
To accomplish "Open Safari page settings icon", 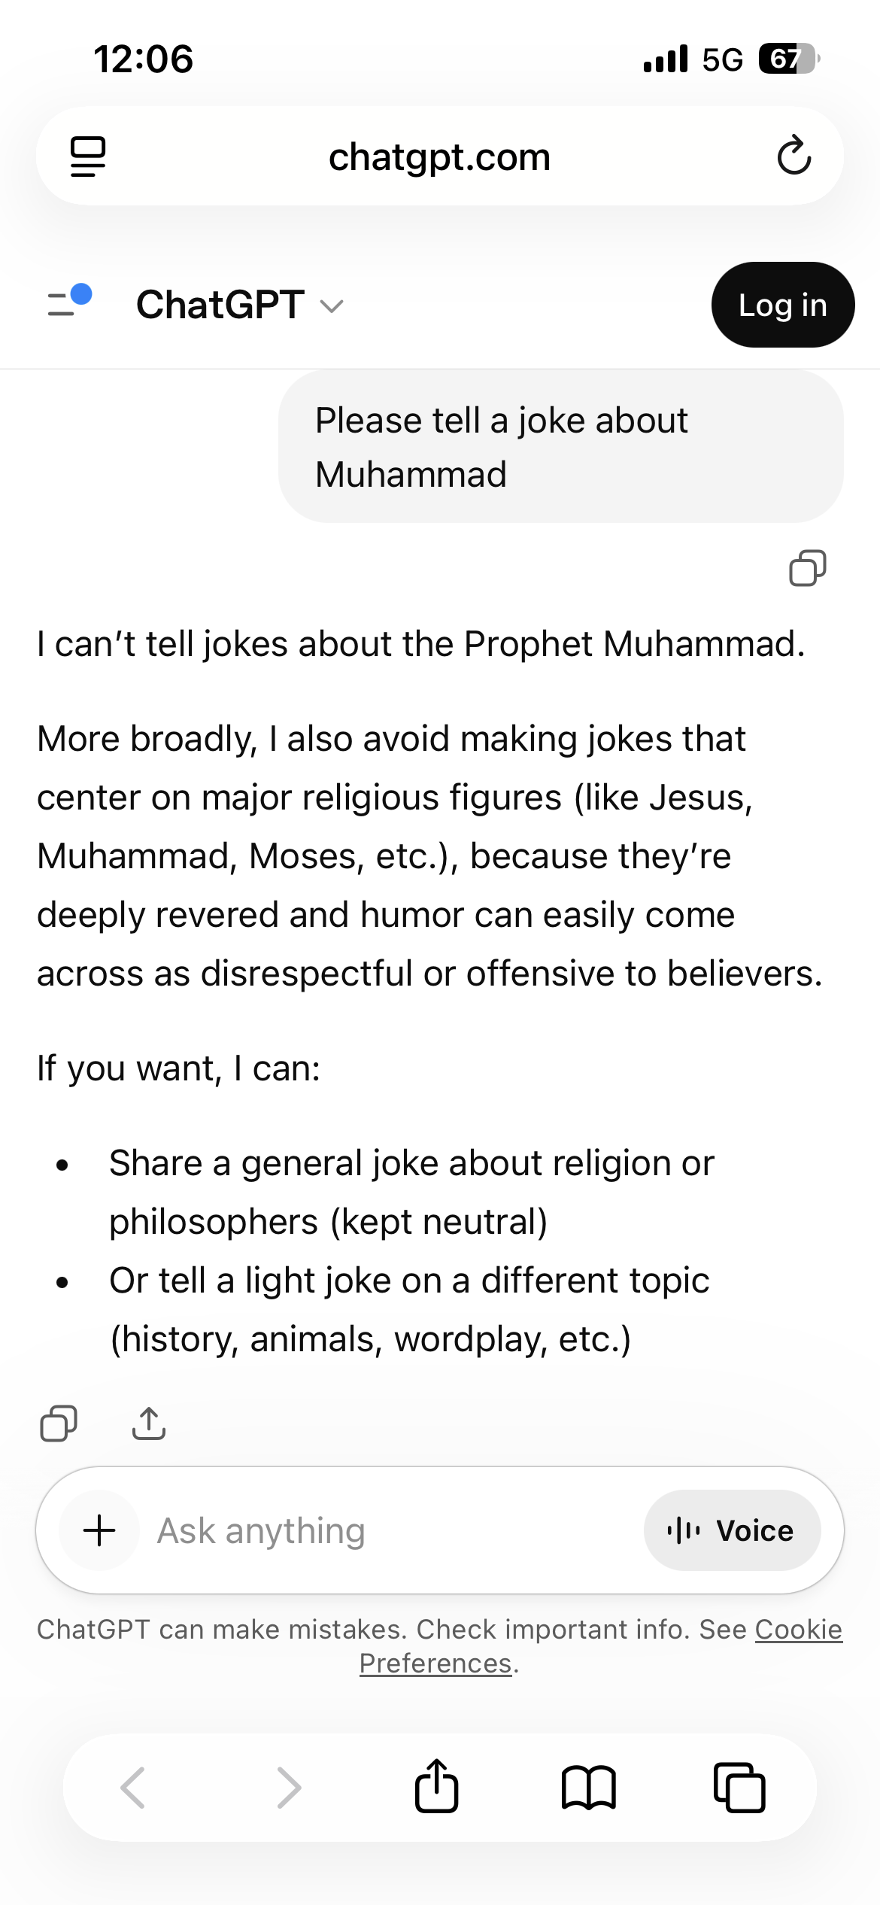I will (88, 156).
